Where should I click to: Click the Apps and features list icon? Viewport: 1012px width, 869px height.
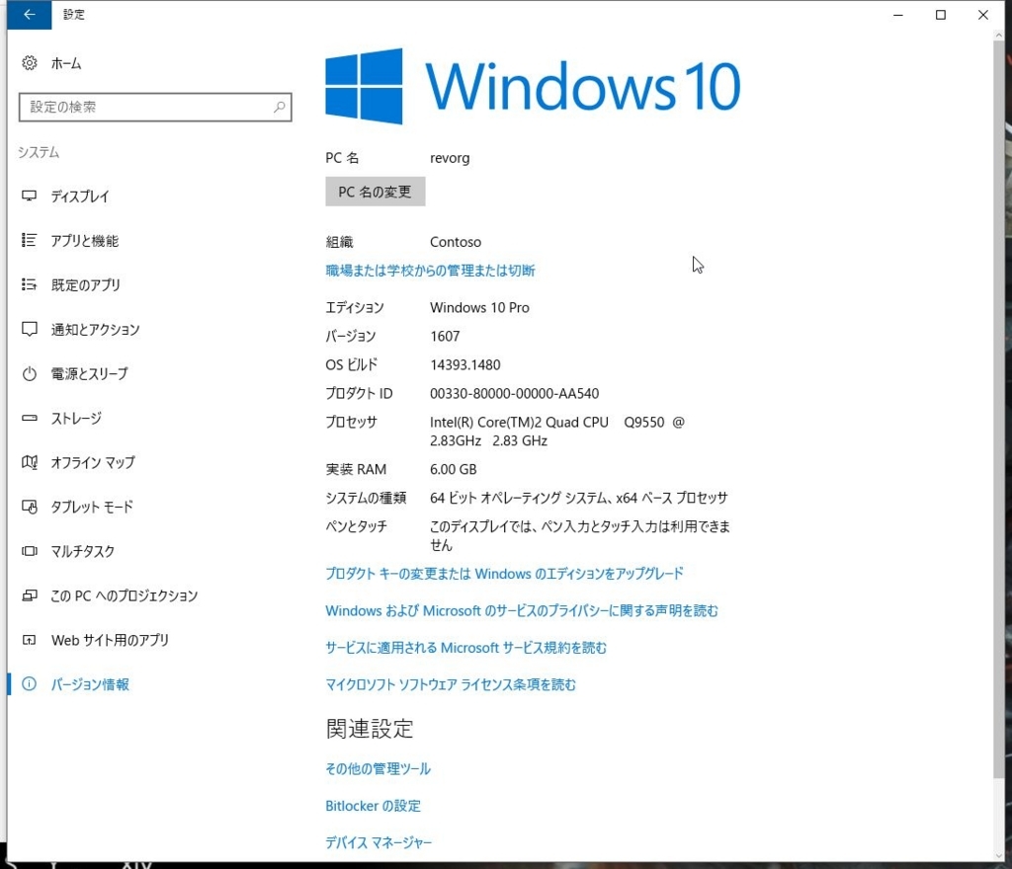click(29, 240)
